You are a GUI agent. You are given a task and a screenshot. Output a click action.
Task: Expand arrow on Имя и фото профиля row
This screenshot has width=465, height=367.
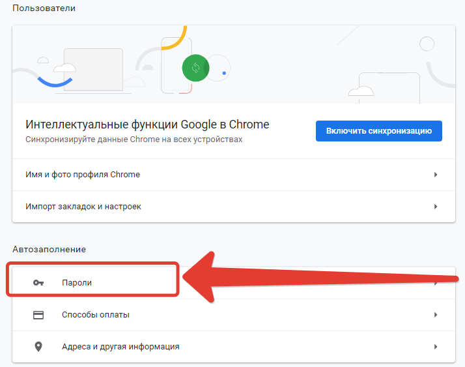pos(436,175)
